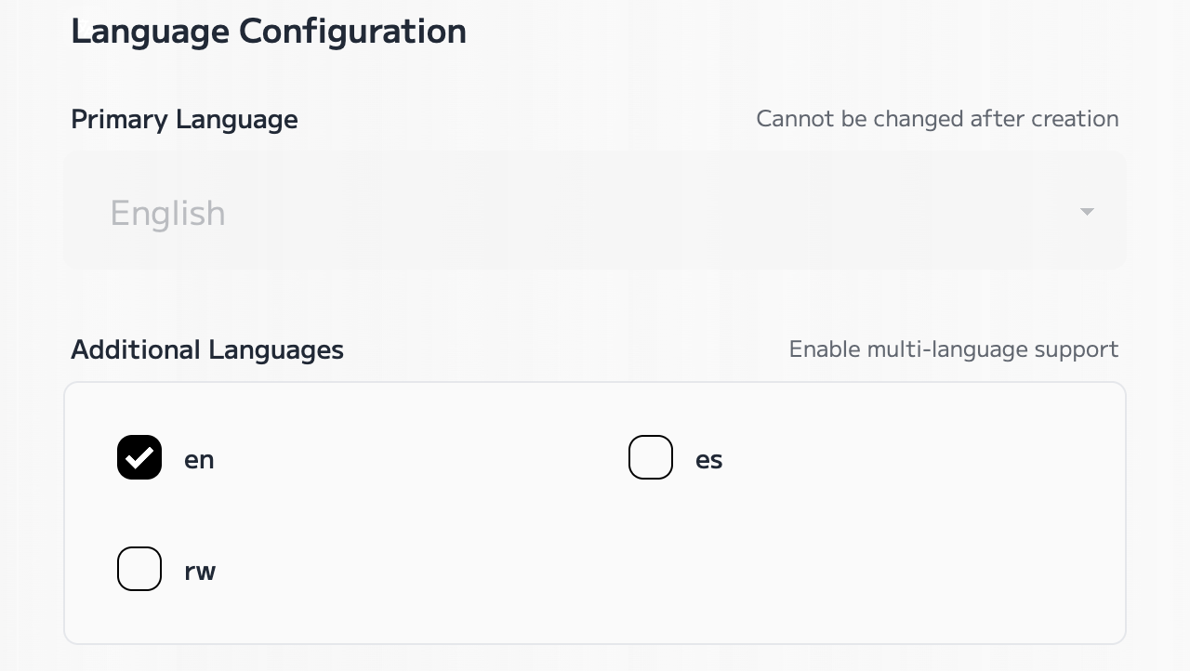Select the 'English' value text in the dropdown
This screenshot has width=1190, height=671.
[x=167, y=214]
